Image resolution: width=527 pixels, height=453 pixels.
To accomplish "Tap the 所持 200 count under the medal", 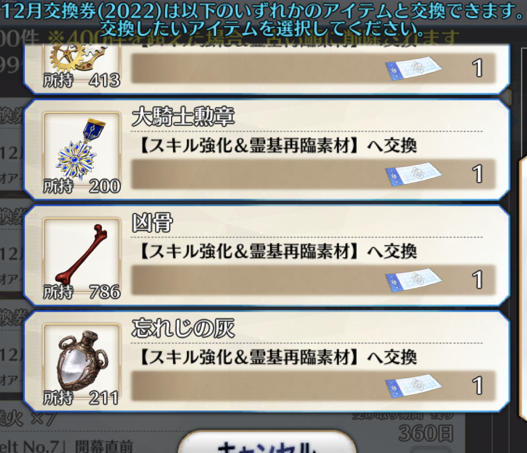I will (x=82, y=186).
